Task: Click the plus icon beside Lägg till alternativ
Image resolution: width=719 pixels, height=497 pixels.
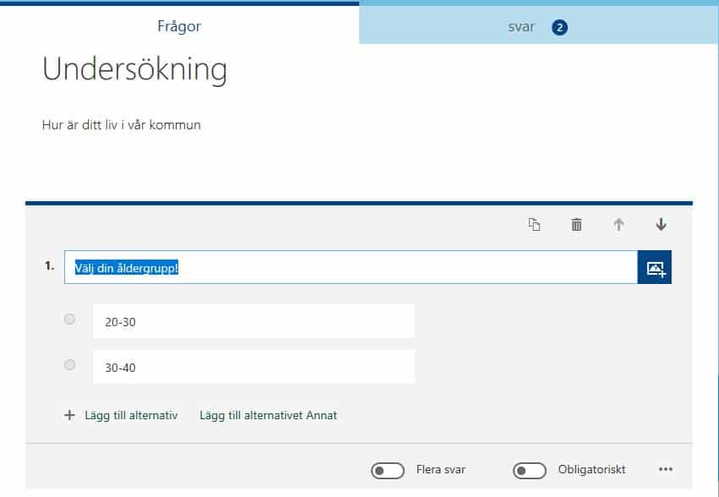Action: coord(69,415)
